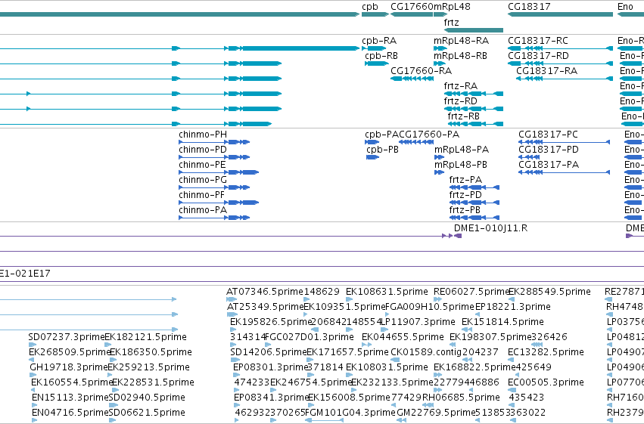Image resolution: width=644 pixels, height=424 pixels.
Task: Select the frtz-RB transcript
Action: [475, 124]
